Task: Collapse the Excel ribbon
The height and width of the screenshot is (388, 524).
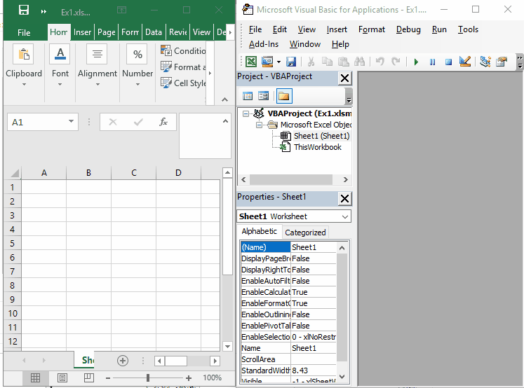Action: pyautogui.click(x=225, y=99)
